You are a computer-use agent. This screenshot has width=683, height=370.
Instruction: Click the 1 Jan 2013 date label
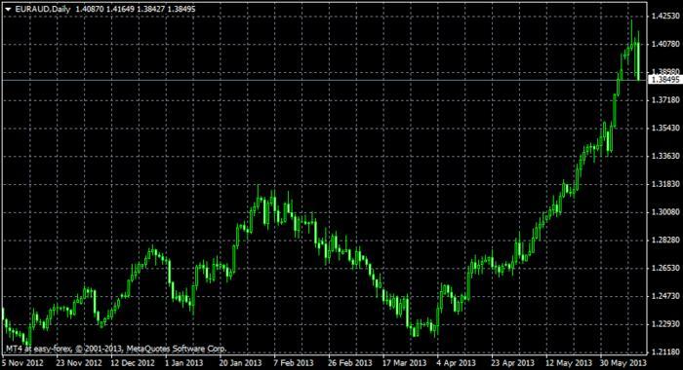click(183, 362)
